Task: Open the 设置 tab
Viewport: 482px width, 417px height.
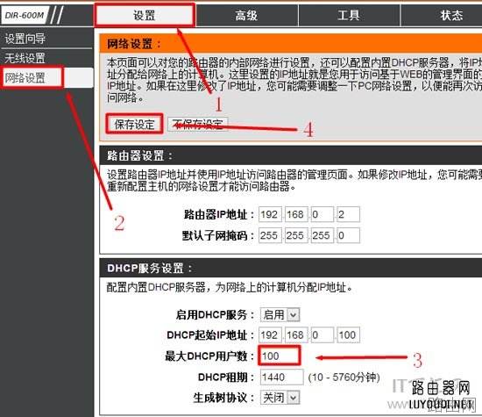Action: click(145, 15)
